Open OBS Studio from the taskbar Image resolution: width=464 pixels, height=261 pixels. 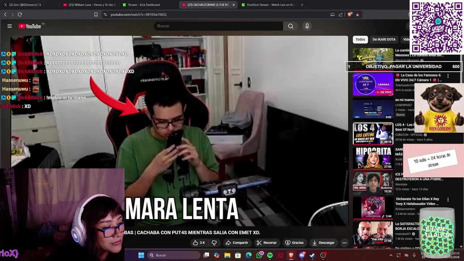323,255
